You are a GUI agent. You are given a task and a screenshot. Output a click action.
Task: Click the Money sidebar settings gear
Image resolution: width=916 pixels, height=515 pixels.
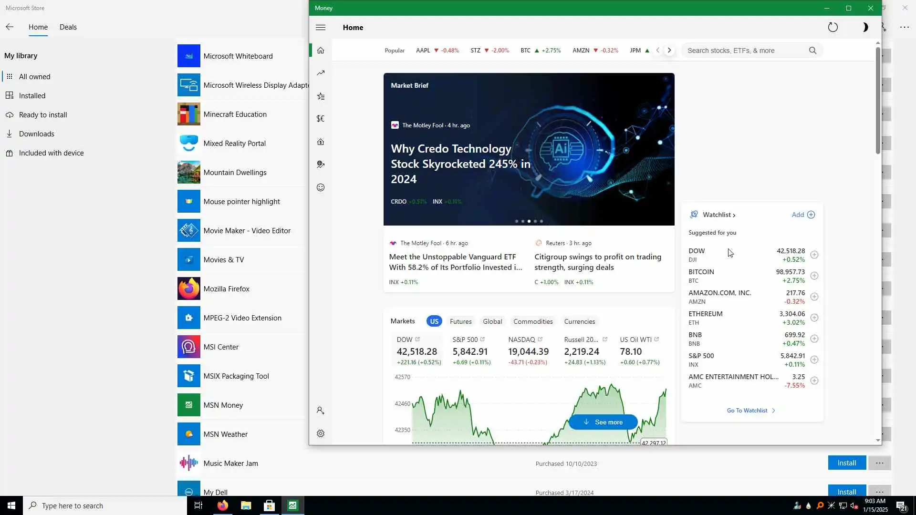(321, 433)
